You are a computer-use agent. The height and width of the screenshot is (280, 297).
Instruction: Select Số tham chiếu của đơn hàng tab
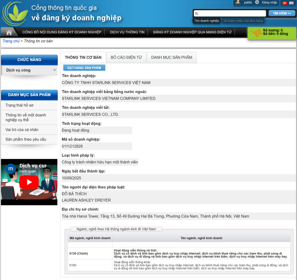(243, 21)
